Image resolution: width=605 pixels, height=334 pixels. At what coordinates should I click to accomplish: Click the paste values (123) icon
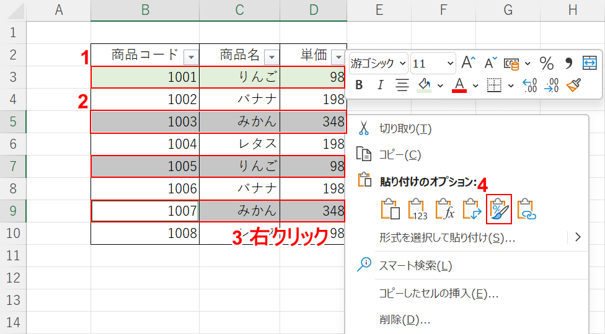point(418,209)
